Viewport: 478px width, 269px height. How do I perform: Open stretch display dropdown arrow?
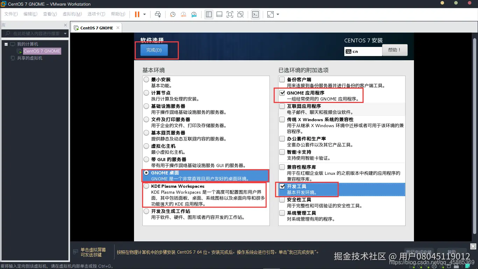click(x=278, y=14)
